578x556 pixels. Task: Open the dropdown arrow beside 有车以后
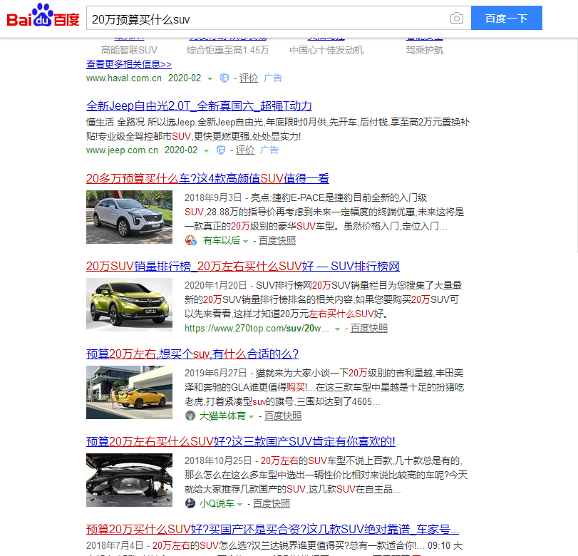click(x=245, y=242)
